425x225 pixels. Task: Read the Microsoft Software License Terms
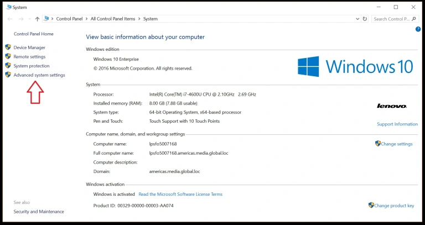(180, 194)
